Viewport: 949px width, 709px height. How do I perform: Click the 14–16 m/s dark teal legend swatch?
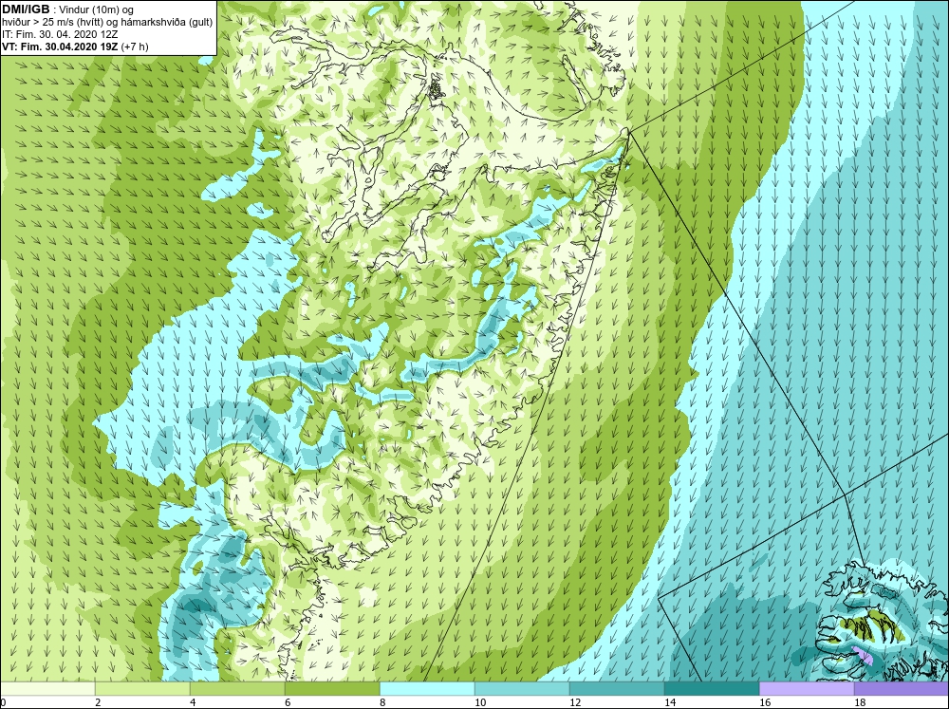click(x=712, y=689)
